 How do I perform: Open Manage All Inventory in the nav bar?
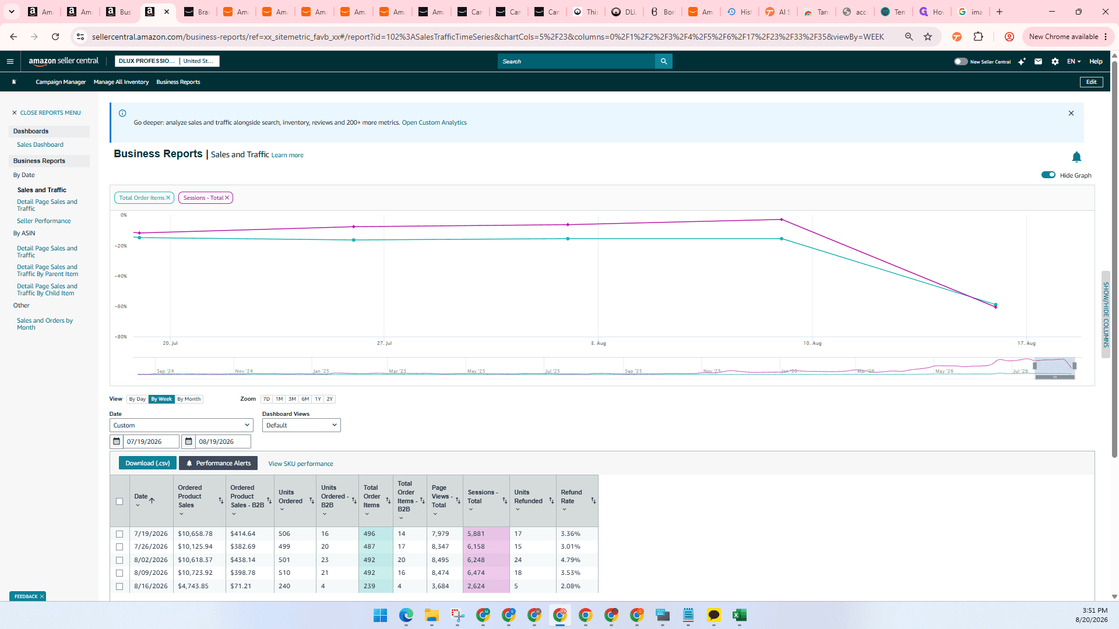[x=121, y=82]
